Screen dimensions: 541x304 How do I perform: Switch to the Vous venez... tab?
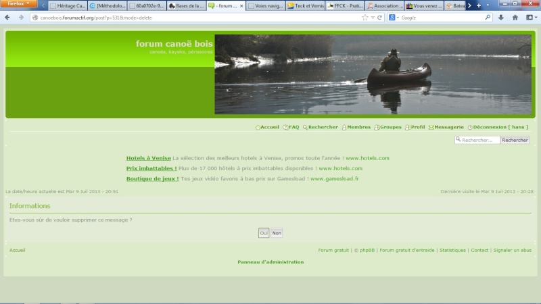[425, 6]
